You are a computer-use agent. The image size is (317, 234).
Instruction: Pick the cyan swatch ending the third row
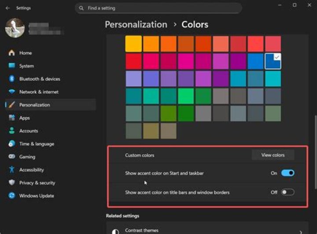273,79
